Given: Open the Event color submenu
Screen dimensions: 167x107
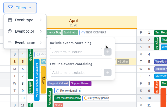Looking at the screenshot, I should tap(25, 31).
